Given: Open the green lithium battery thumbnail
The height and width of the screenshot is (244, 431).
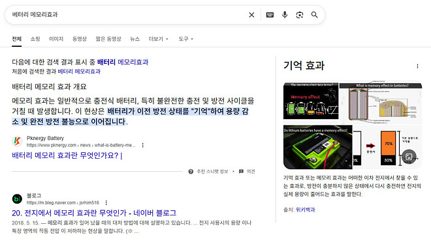Looking at the screenshot, I should click(318, 147).
